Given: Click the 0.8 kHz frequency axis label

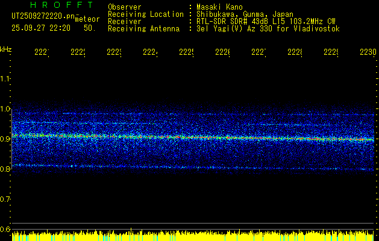Looking at the screenshot, I should (x=5, y=169).
